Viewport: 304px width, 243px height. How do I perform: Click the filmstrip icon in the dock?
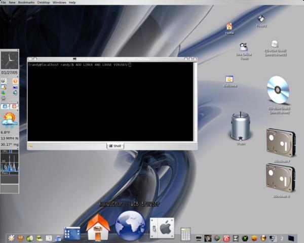click(x=236, y=238)
